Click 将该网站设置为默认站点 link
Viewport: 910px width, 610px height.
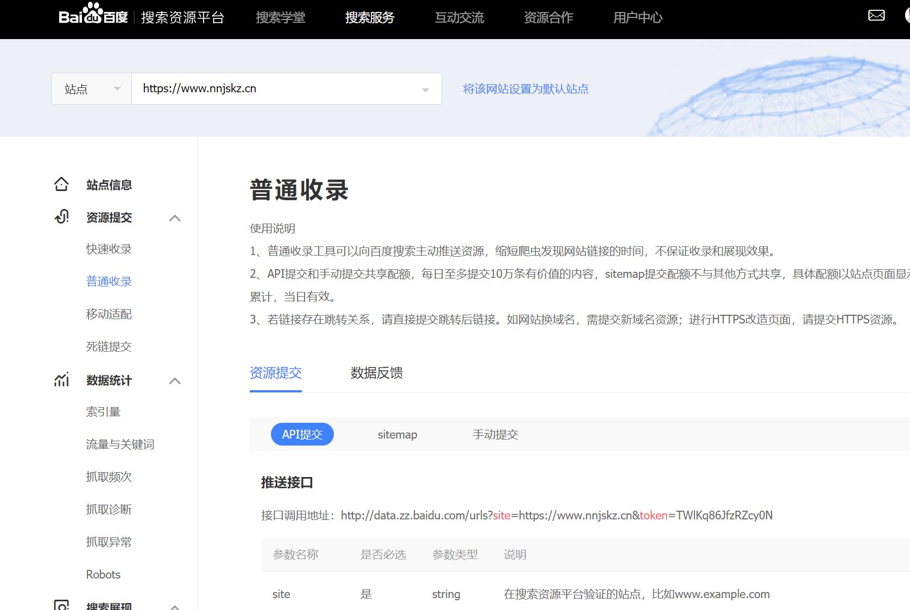(526, 89)
